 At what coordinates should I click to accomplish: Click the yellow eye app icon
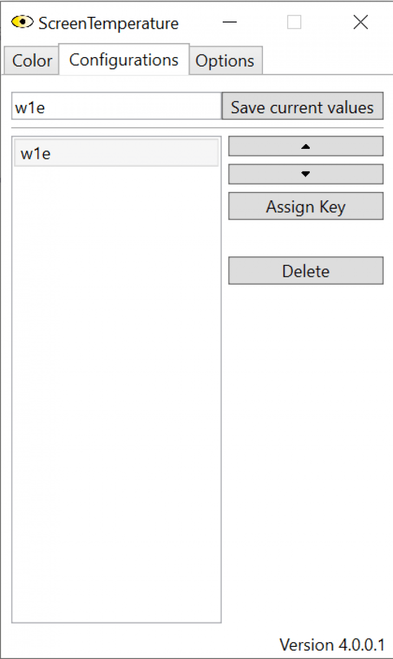pos(21,23)
